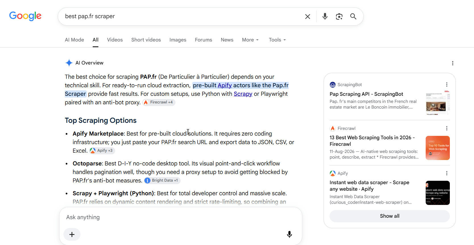Click the Firecrawl flame favicon in sidebar
474x245 pixels.
click(x=333, y=128)
